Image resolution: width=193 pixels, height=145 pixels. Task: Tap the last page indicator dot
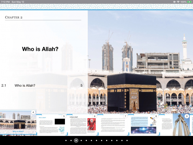coord(127,140)
